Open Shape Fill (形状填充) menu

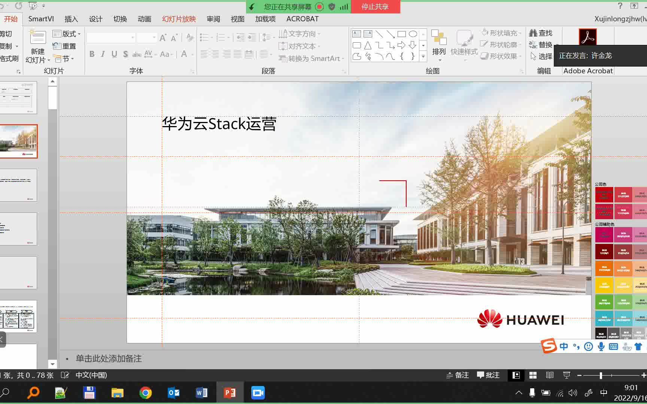point(501,33)
